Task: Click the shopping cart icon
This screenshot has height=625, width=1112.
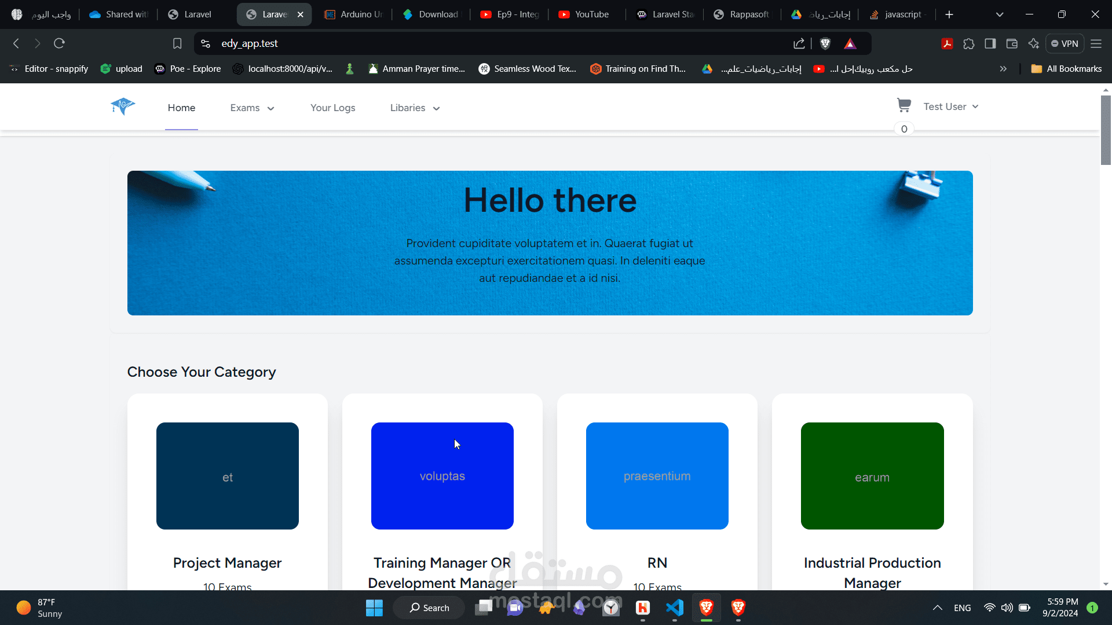Action: tap(904, 105)
